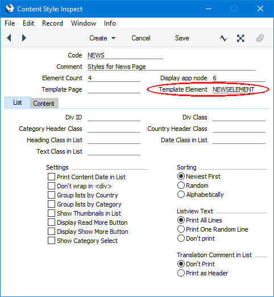Open attachments paperclip icon

[260, 38]
